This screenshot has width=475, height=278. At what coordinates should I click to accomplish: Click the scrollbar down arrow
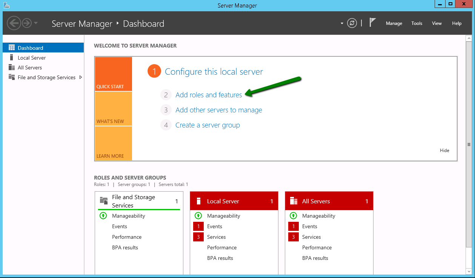[x=469, y=271]
